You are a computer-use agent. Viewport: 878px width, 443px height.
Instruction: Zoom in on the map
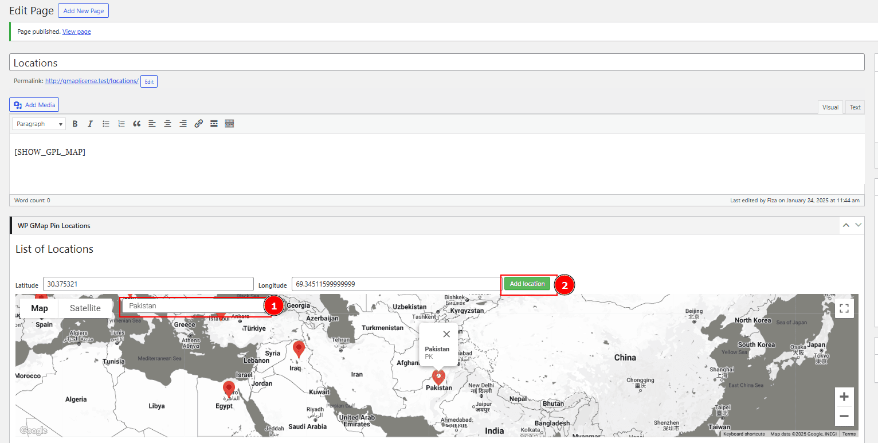coord(844,397)
